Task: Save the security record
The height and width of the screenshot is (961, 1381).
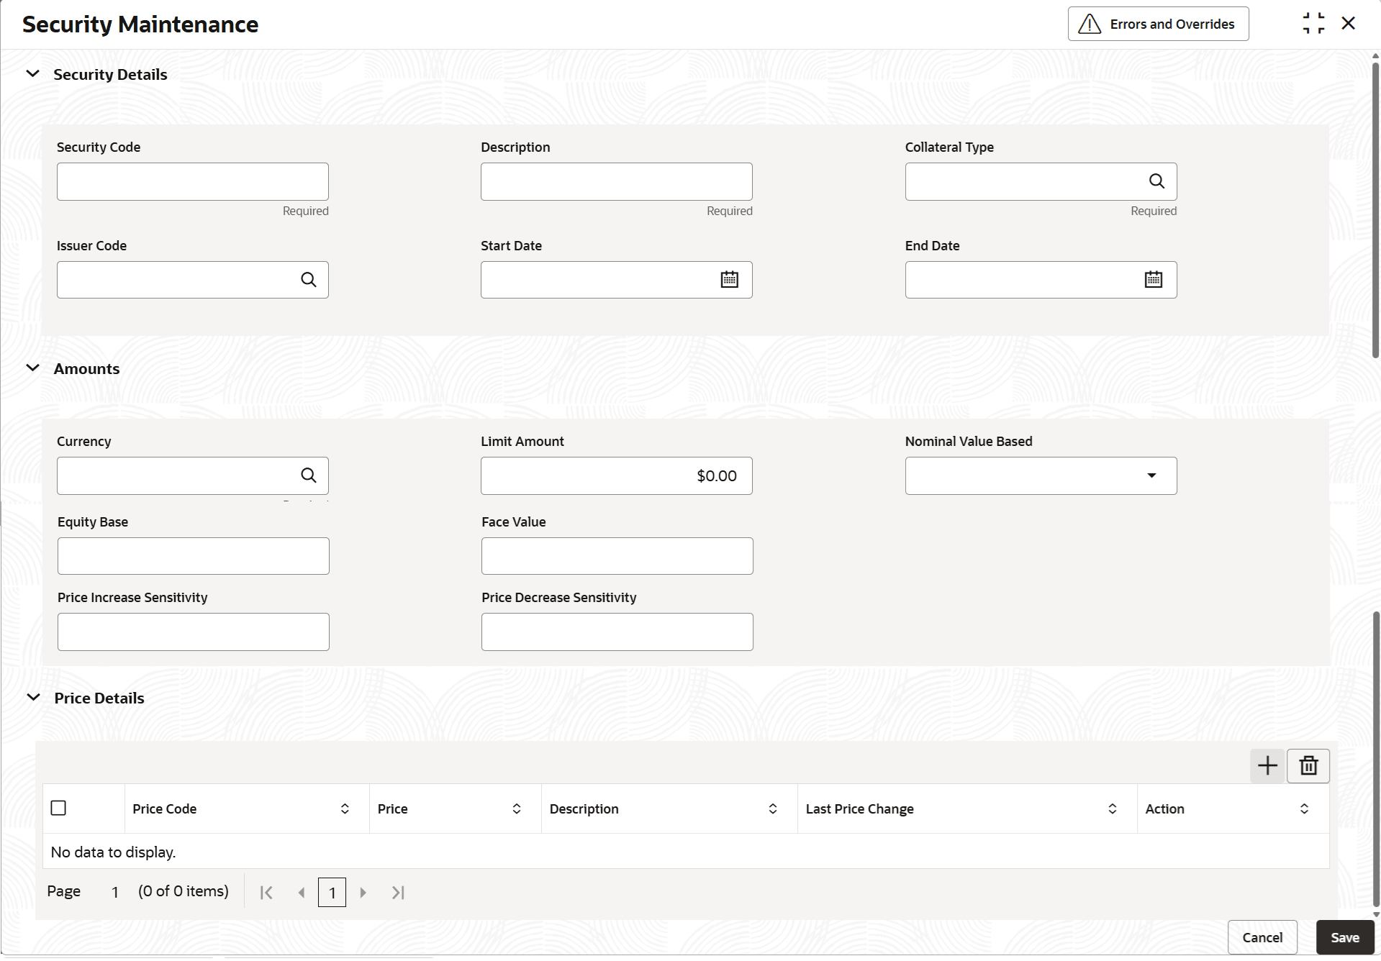Action: coord(1345,937)
